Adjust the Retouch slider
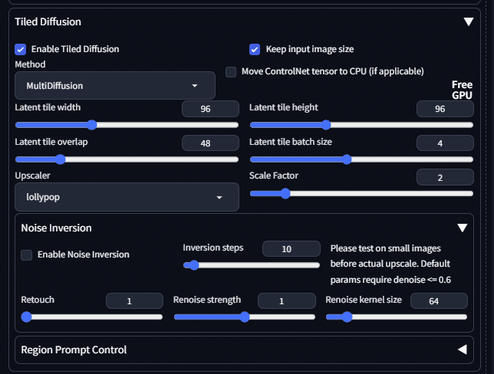494x374 pixels. click(92, 317)
